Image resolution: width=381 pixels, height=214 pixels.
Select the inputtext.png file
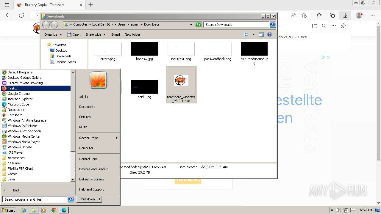tap(181, 51)
